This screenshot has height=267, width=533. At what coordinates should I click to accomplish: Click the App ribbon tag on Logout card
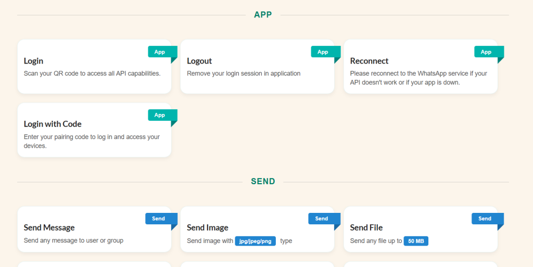(323, 52)
